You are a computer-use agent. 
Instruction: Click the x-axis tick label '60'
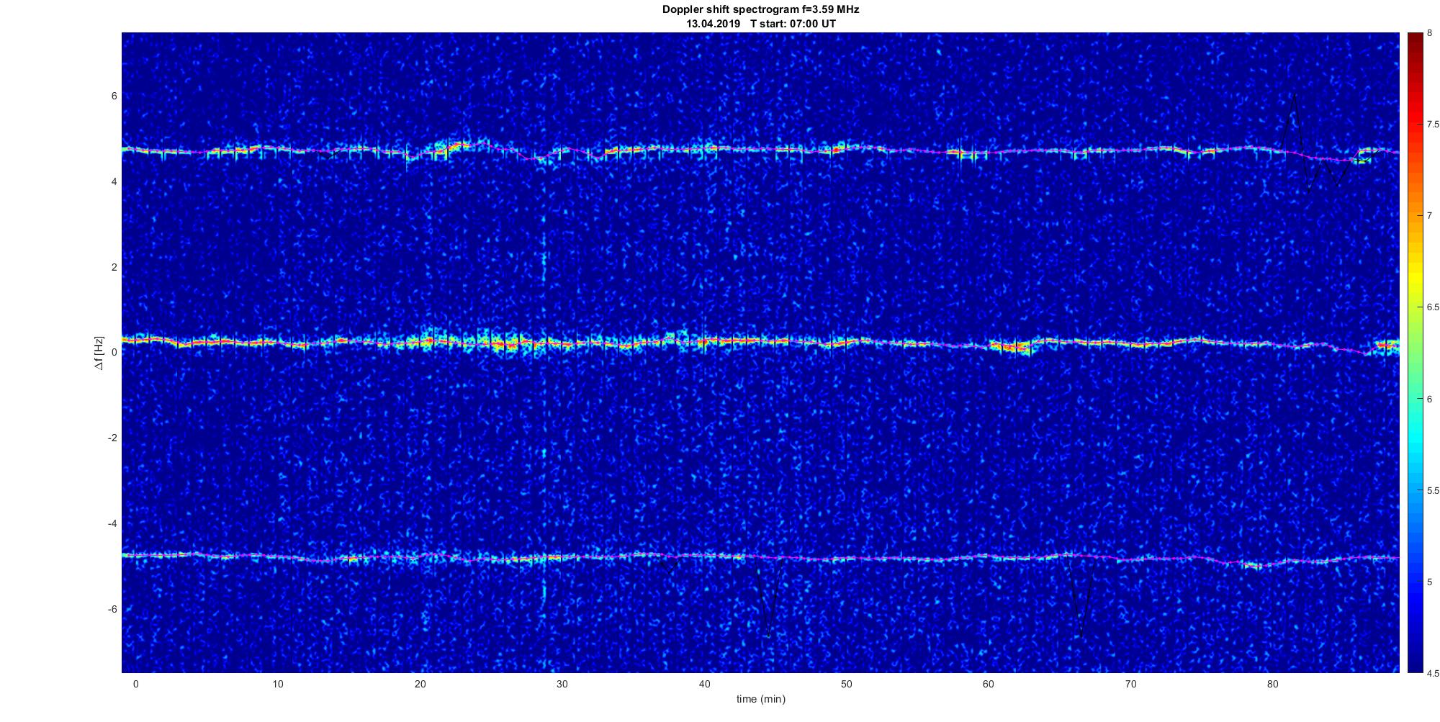tap(989, 684)
